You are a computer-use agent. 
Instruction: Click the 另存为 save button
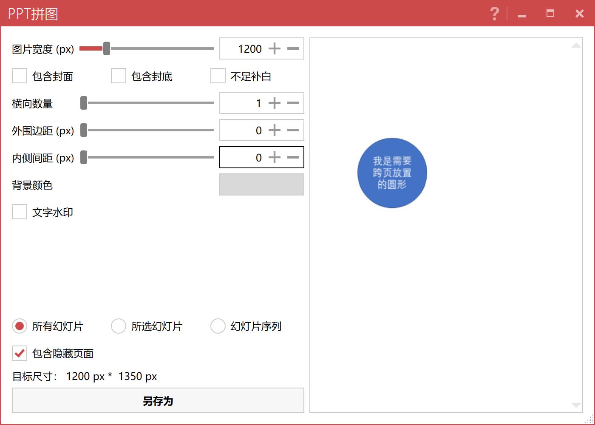(x=158, y=400)
